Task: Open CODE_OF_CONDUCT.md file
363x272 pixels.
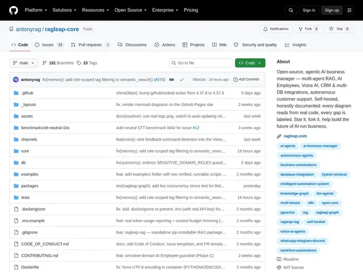Action: click(45, 244)
